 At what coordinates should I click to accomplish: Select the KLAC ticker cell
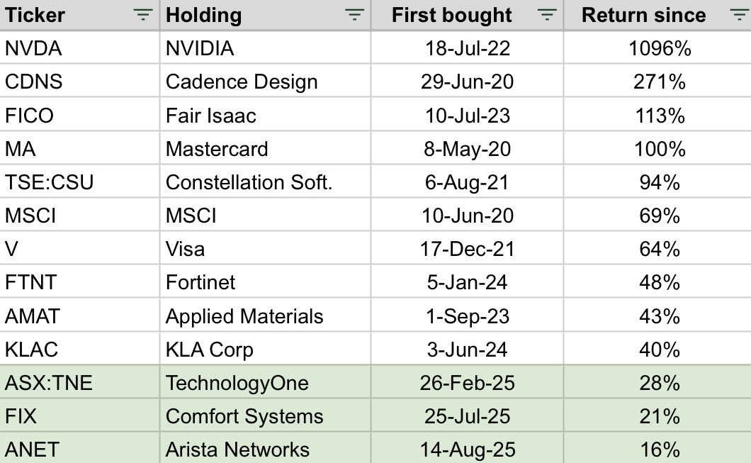pos(31,350)
